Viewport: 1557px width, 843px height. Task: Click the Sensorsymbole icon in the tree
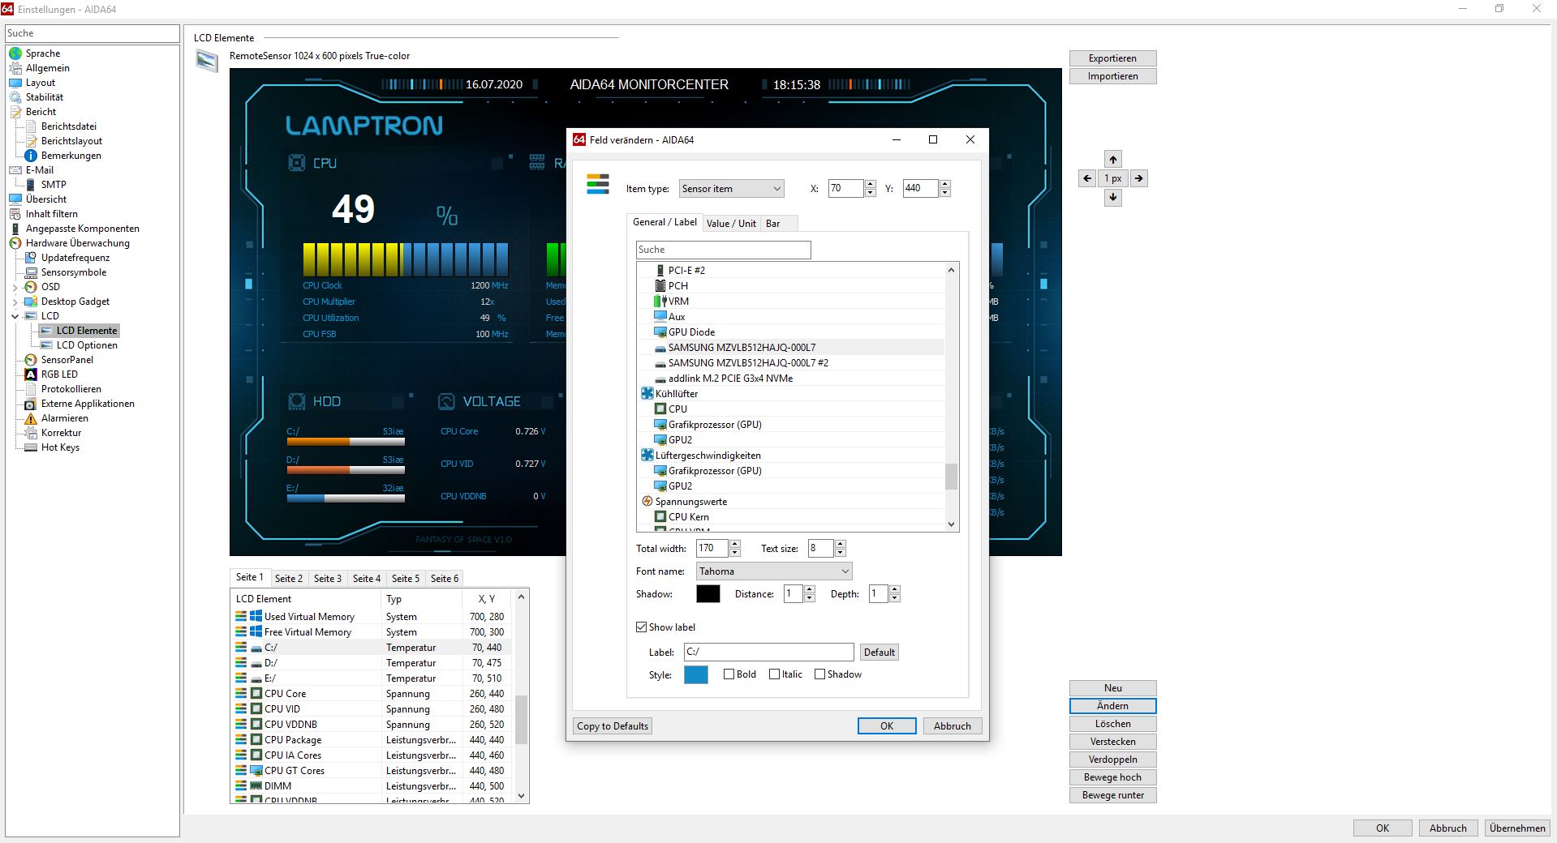[x=31, y=272]
